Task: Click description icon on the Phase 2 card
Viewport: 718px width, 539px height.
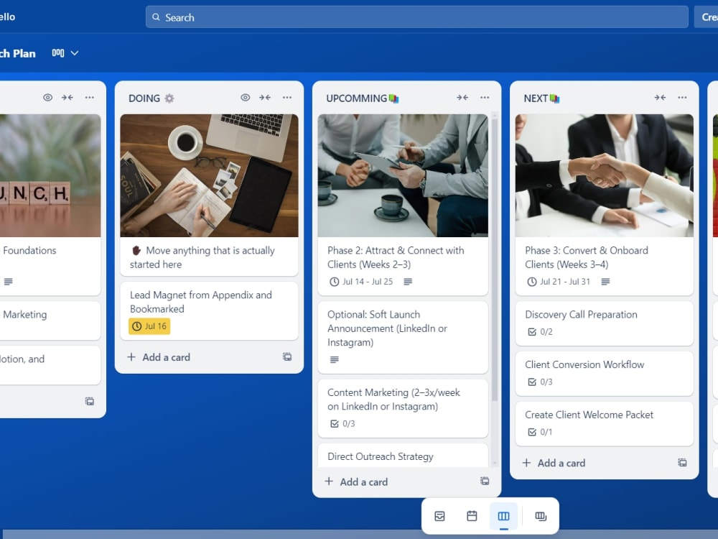Action: pyautogui.click(x=408, y=282)
